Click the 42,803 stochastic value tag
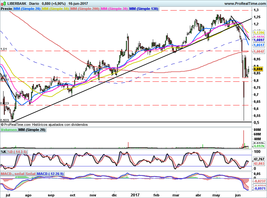The height and width of the screenshot is (198, 267). 259,164
